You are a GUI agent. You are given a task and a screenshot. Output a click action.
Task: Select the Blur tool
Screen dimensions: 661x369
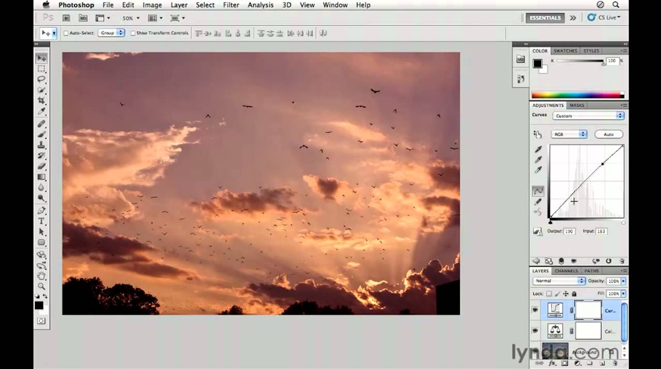pyautogui.click(x=41, y=188)
